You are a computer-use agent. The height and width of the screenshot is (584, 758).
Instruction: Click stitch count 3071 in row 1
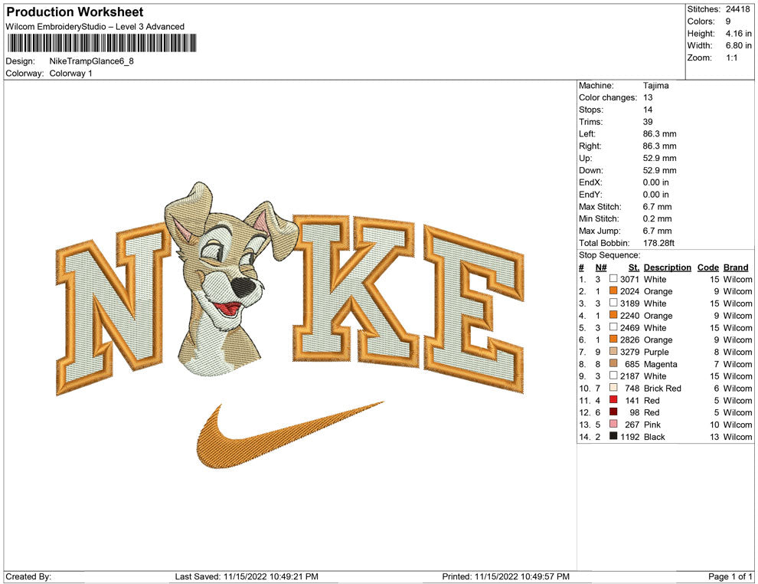[629, 279]
